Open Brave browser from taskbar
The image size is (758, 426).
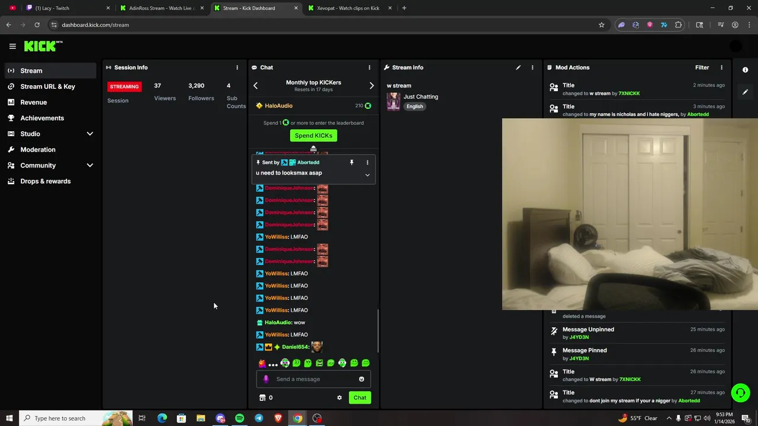tap(278, 418)
